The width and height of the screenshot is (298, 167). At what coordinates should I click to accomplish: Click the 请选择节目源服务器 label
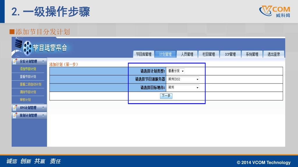tap(150, 79)
